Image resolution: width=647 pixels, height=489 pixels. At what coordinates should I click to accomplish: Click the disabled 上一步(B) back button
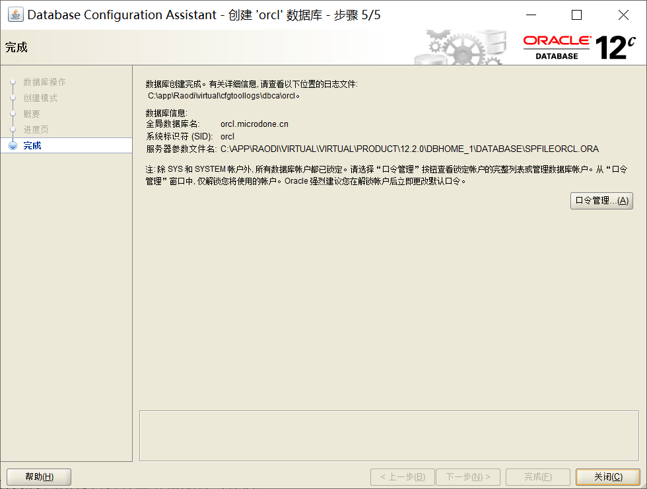(x=403, y=477)
